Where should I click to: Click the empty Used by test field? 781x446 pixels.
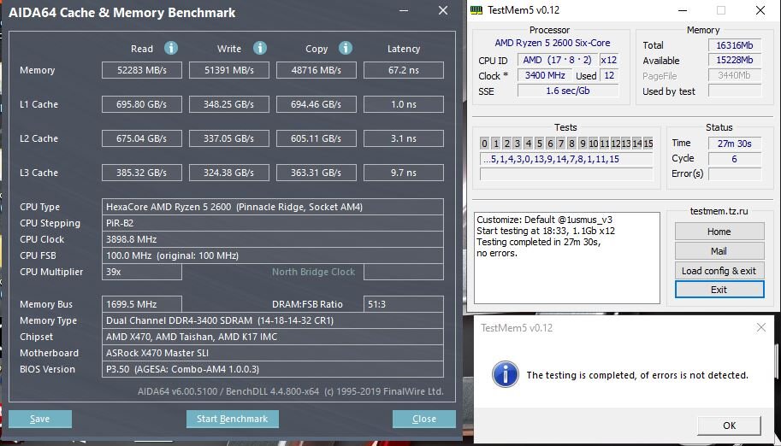coord(735,91)
